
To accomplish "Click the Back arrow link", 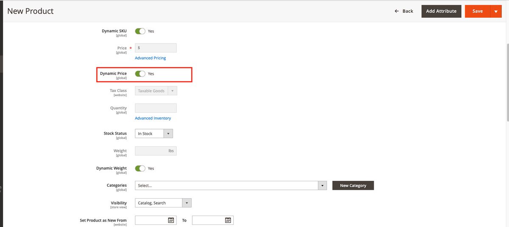I will (x=403, y=11).
